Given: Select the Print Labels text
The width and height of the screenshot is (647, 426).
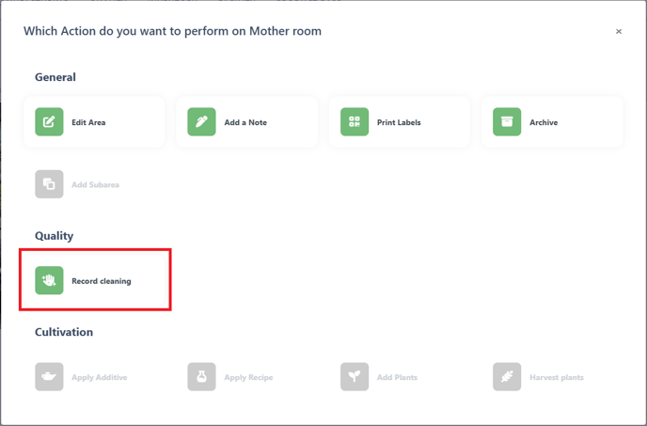Looking at the screenshot, I should coord(399,122).
